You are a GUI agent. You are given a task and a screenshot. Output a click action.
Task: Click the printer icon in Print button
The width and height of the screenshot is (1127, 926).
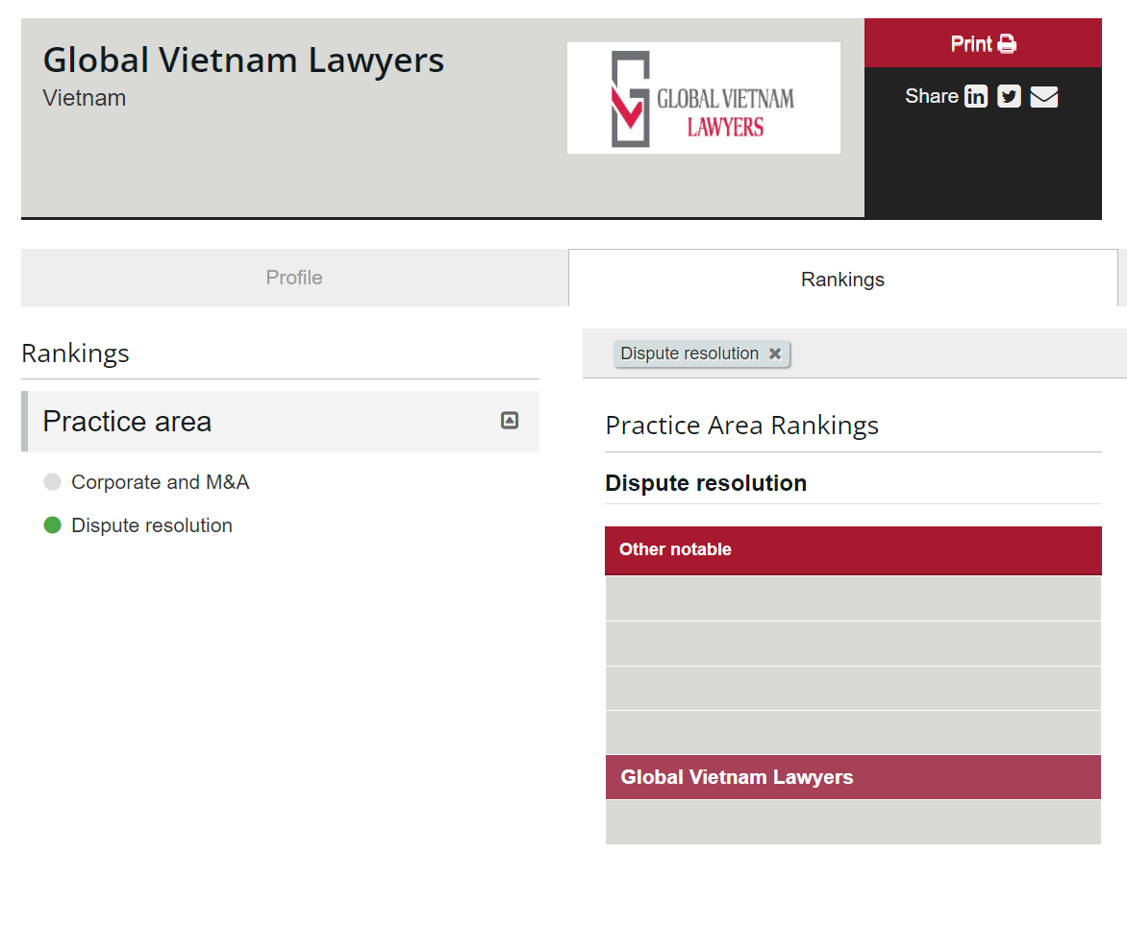1007,44
